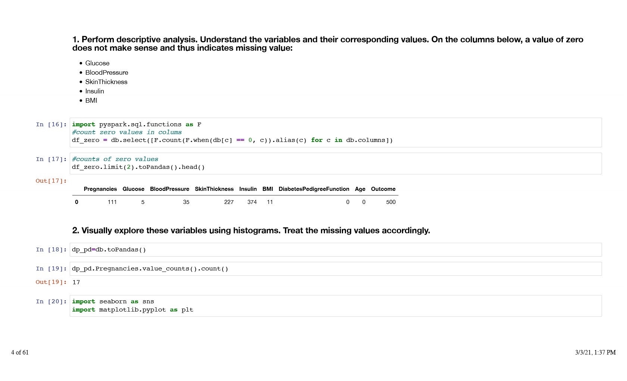Click the In [16] code cell importing pyspark functions

335,132
